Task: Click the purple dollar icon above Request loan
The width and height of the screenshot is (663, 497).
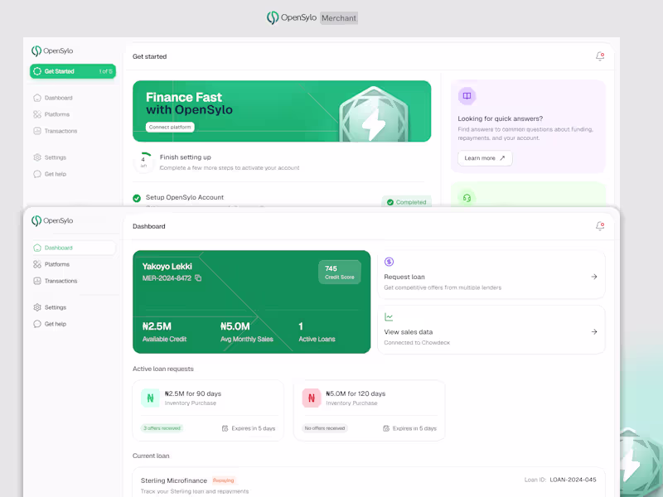Action: point(389,262)
